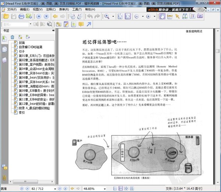Image resolution: width=221 pixels, height=192 pixels.
Task: Print the document with the printer icon
Action: pos(21,17)
